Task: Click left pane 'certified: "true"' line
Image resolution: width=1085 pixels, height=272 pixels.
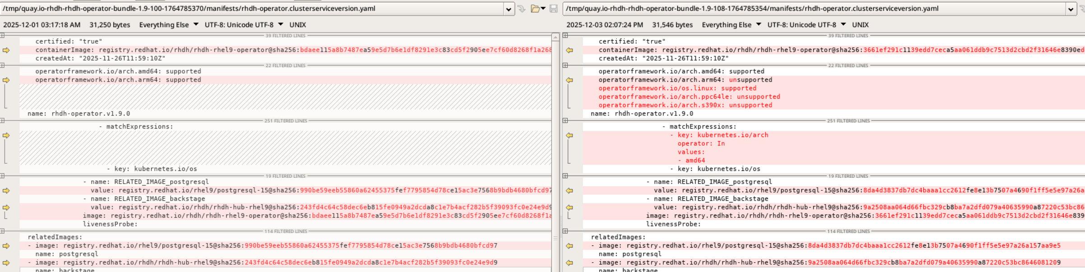Action: (x=69, y=41)
